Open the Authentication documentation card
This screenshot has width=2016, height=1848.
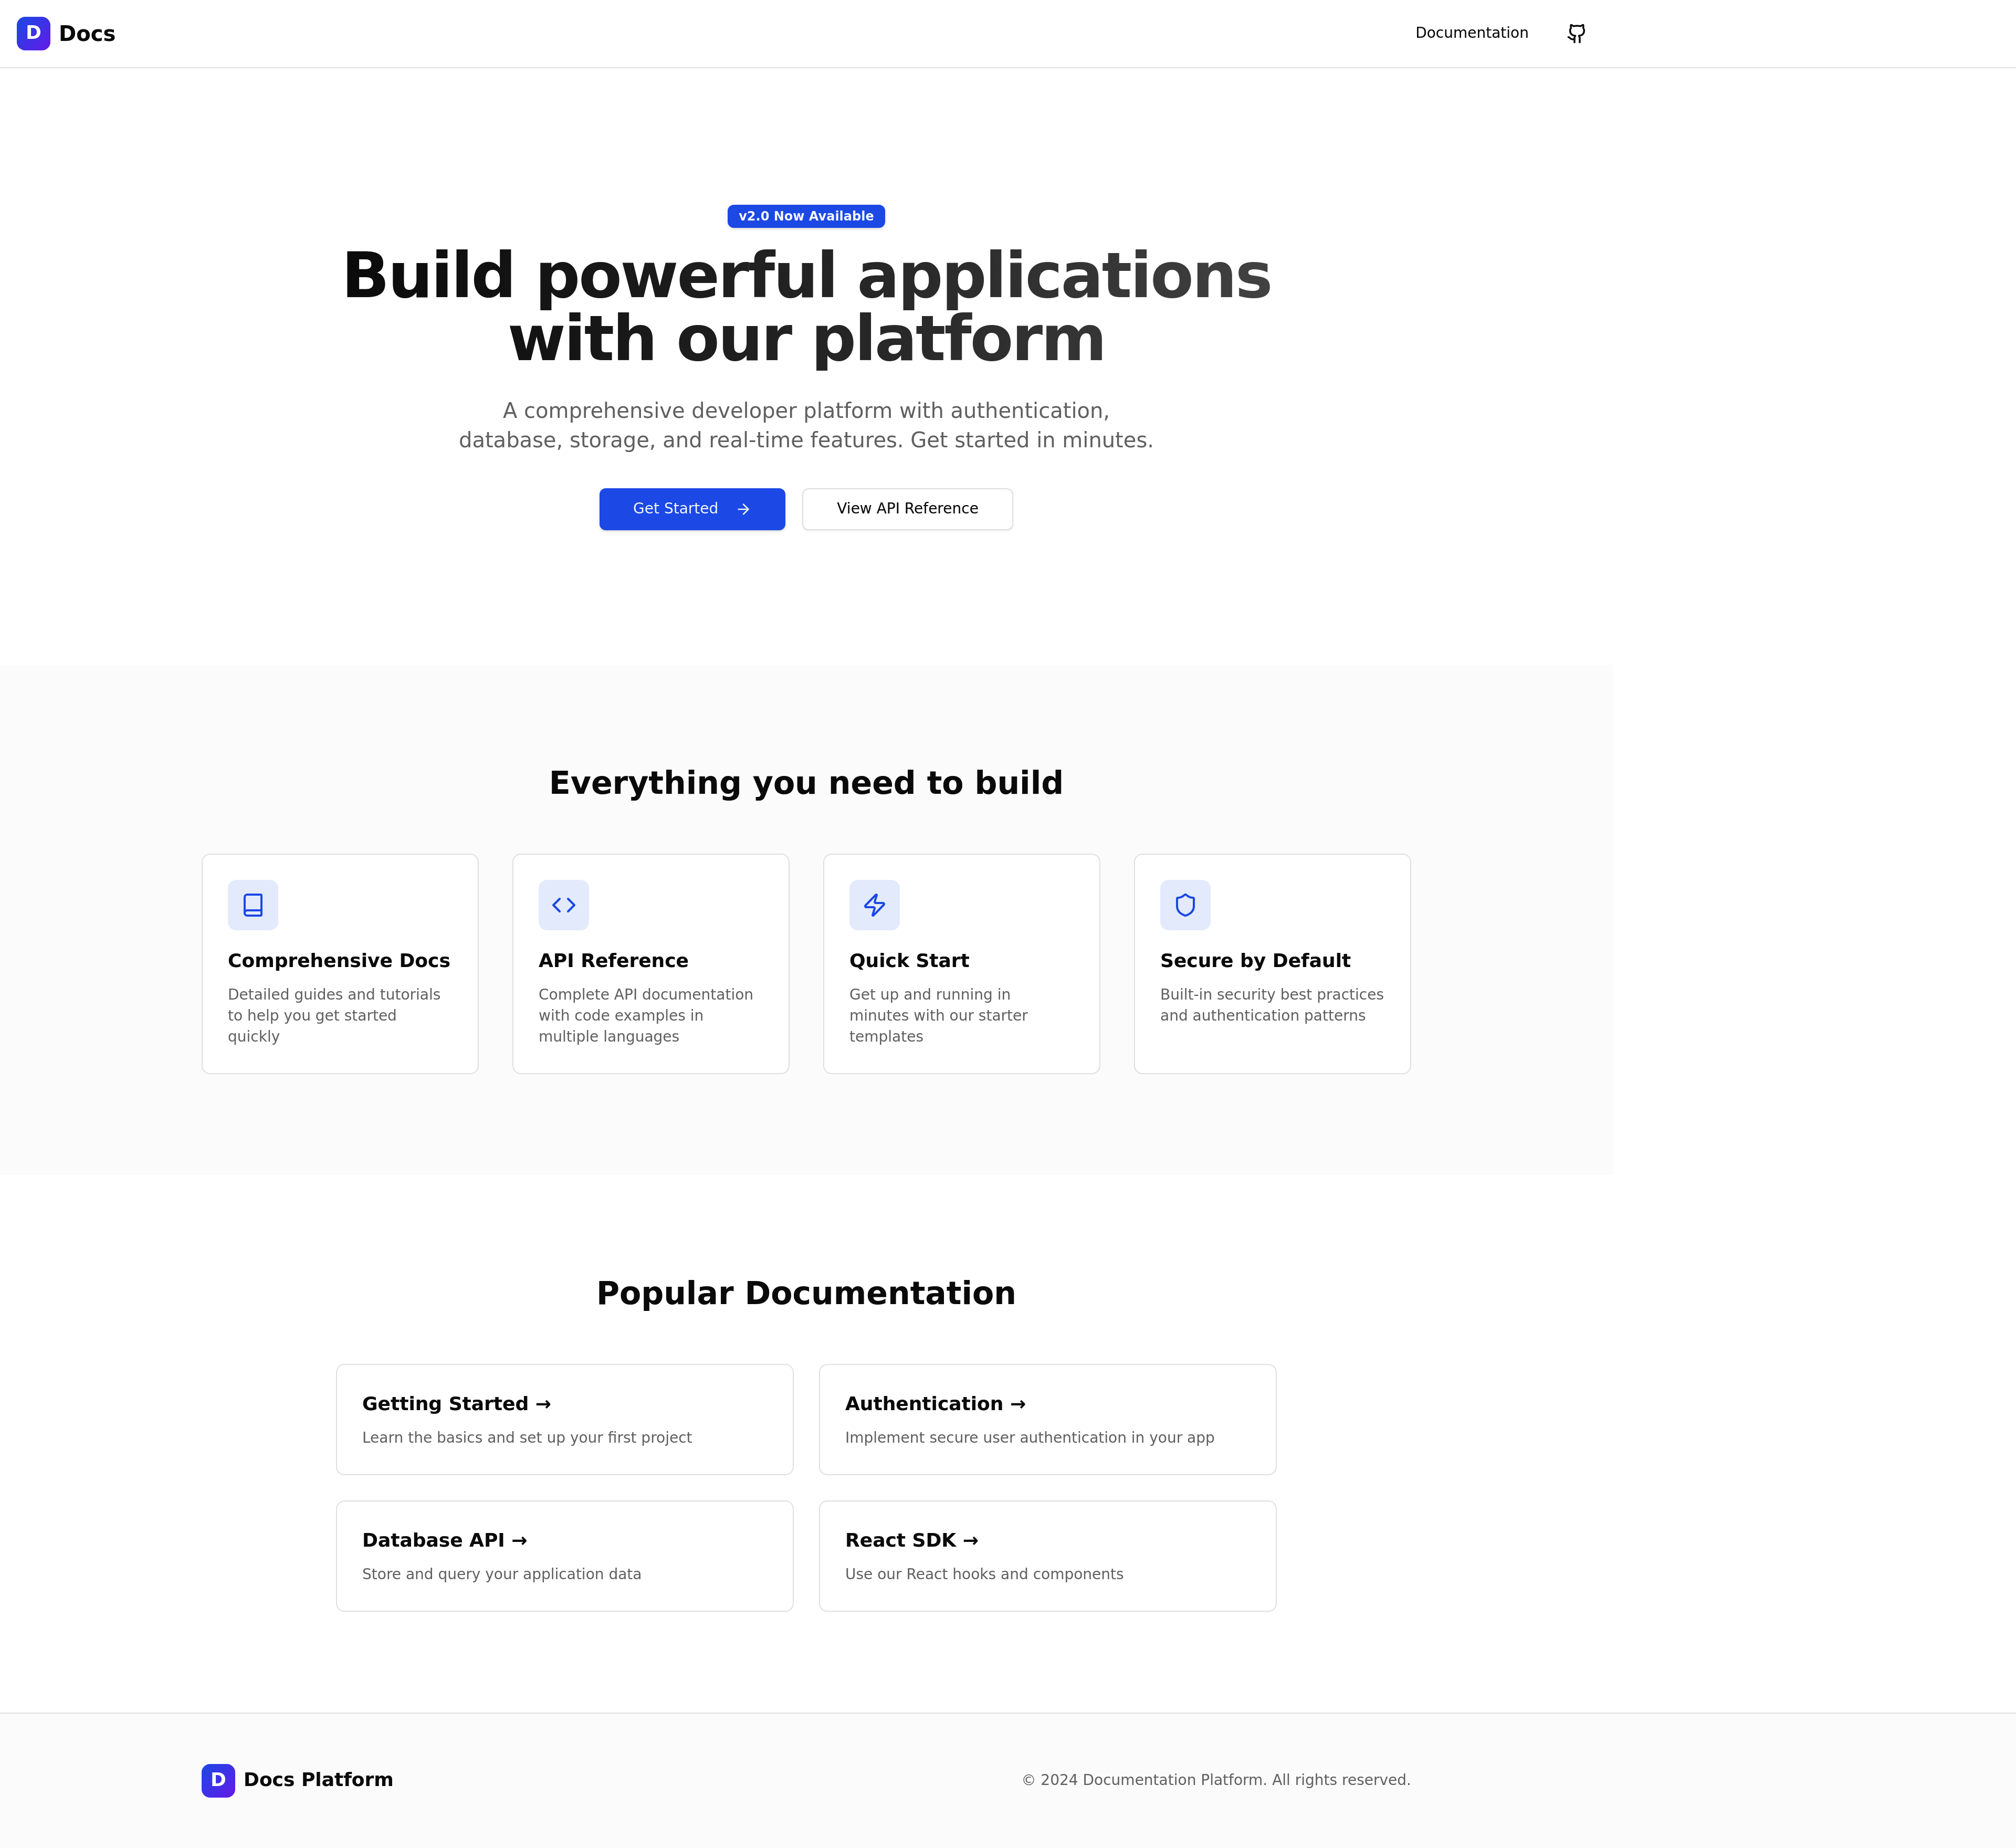(1047, 1419)
